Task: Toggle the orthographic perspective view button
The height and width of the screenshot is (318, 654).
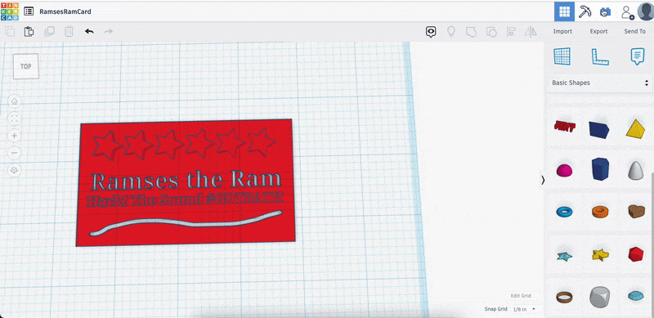Action: tap(15, 170)
